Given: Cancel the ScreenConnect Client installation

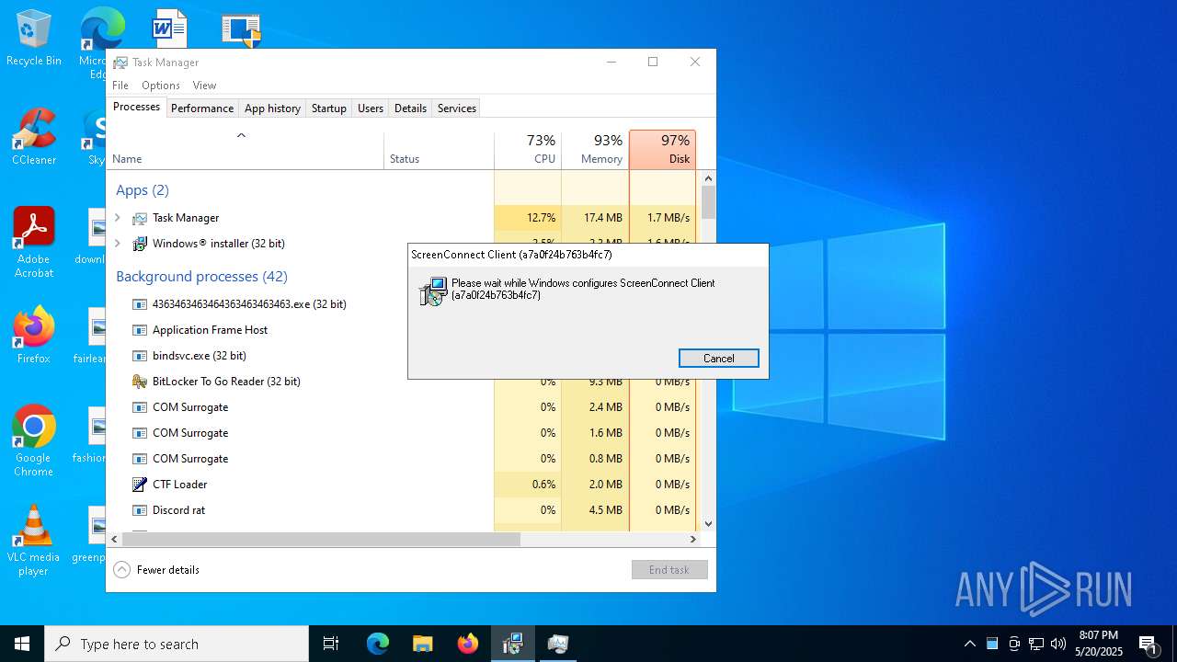Looking at the screenshot, I should point(719,359).
